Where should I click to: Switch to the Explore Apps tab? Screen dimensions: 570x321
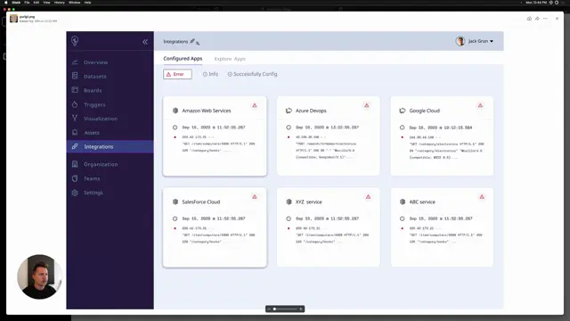[230, 59]
